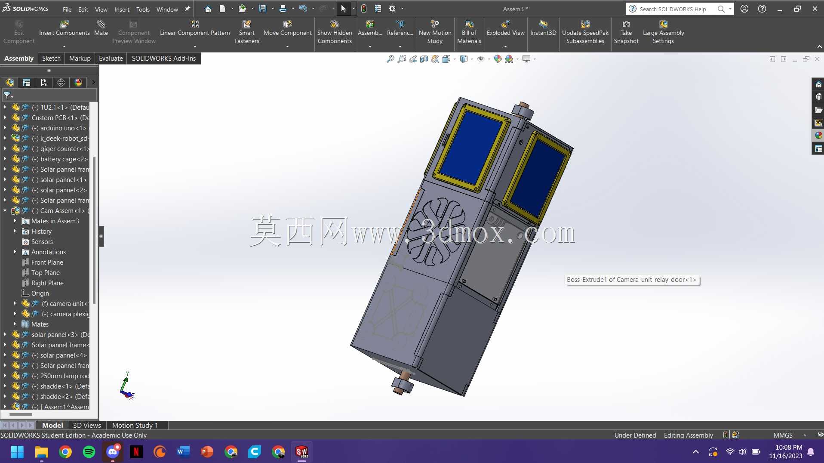The height and width of the screenshot is (463, 824).
Task: Open Exploded View dropdown arrow
Action: coord(506,46)
